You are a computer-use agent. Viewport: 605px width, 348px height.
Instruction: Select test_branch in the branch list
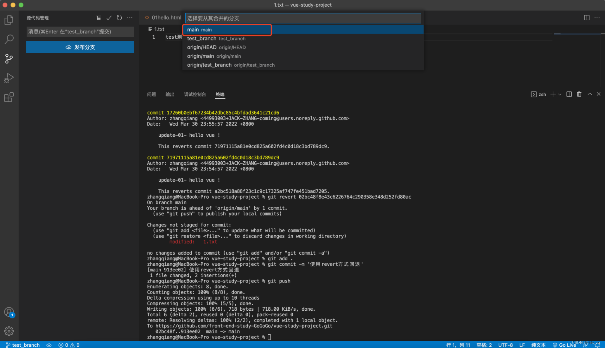(x=303, y=39)
